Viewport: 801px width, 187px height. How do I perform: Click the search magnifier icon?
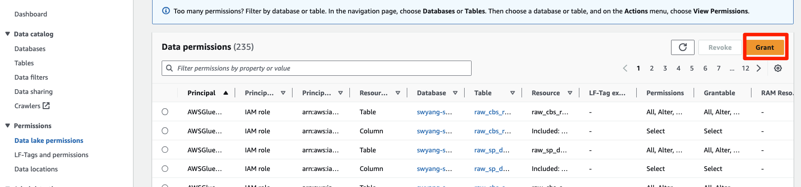(x=170, y=68)
